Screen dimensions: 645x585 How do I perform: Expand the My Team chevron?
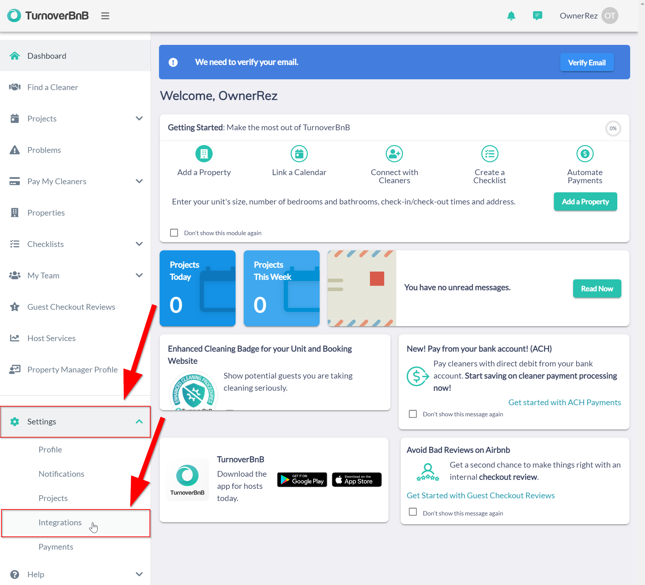pos(139,275)
